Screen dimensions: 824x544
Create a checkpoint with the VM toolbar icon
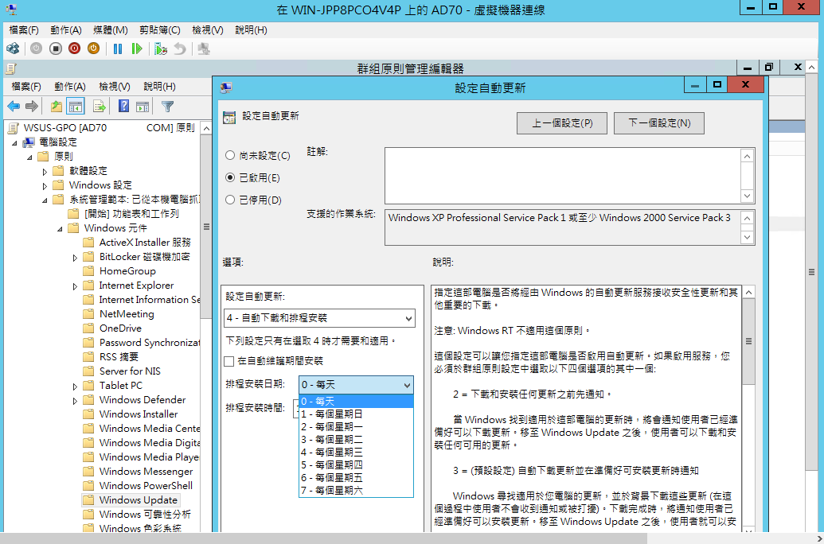(161, 49)
